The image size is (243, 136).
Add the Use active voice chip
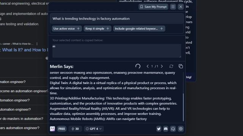[67, 29]
